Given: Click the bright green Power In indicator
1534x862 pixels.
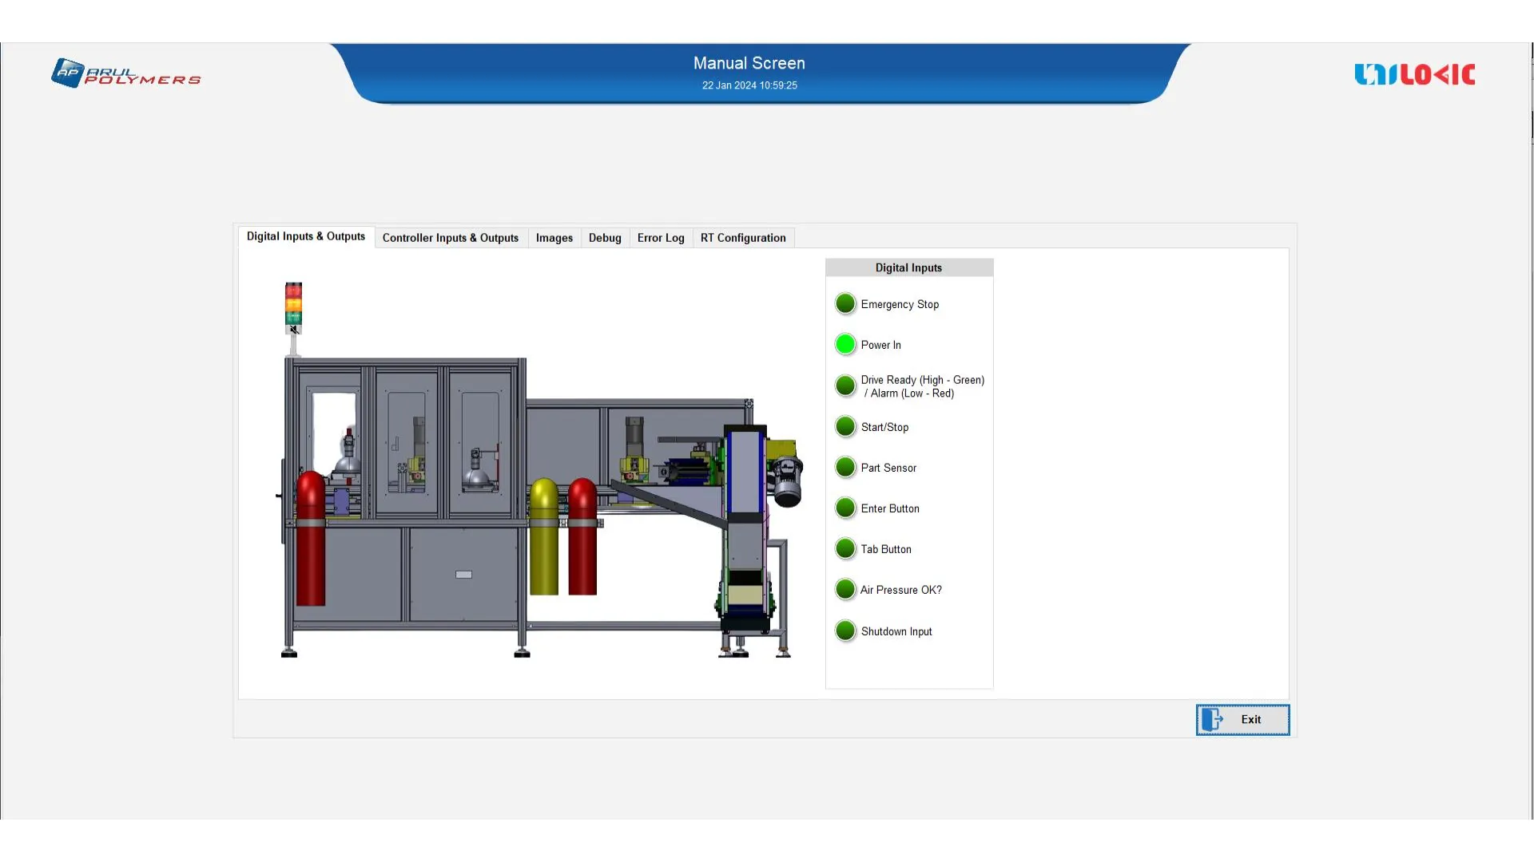Looking at the screenshot, I should click(845, 345).
